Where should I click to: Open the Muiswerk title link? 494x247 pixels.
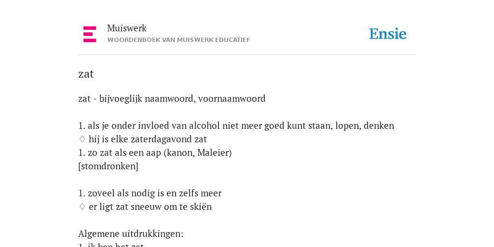pos(127,28)
